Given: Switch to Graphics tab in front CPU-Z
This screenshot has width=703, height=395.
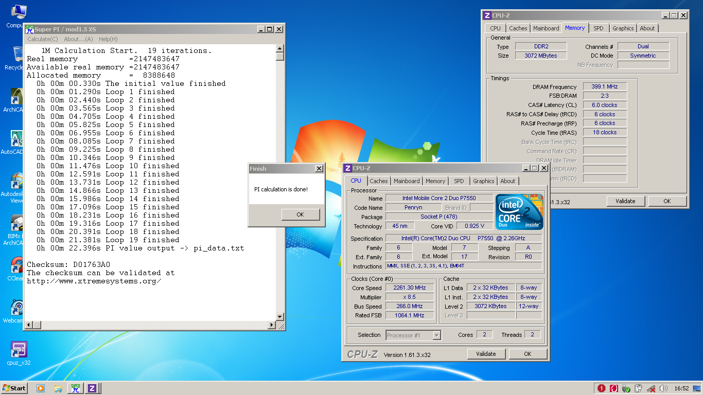Looking at the screenshot, I should coord(483,181).
